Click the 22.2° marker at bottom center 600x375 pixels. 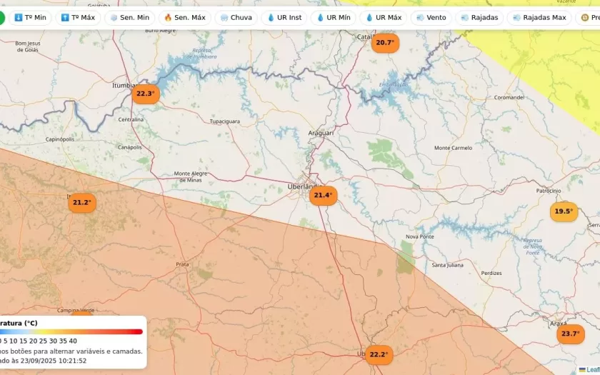pyautogui.click(x=379, y=354)
